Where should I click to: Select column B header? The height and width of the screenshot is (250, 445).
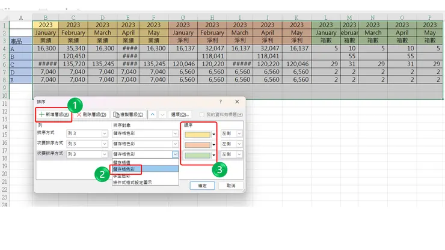point(46,17)
